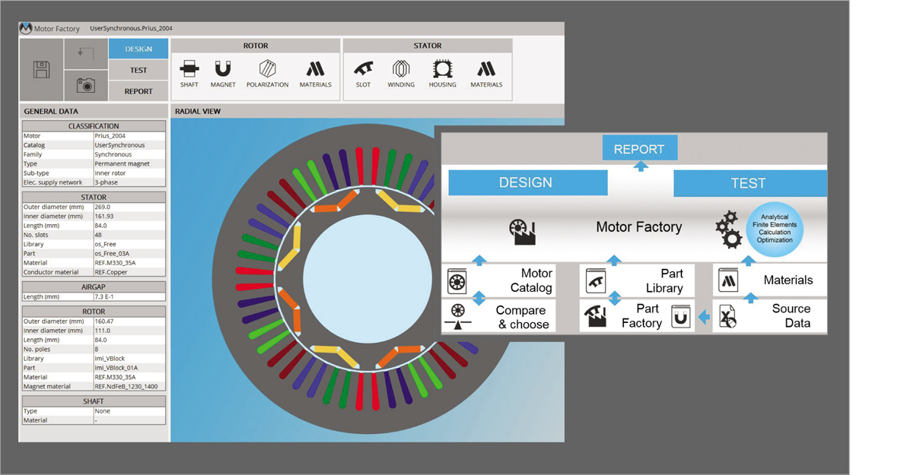Screen dimensions: 913x475
Task: Click the GENERAL DATA panel title
Action: pyautogui.click(x=50, y=111)
